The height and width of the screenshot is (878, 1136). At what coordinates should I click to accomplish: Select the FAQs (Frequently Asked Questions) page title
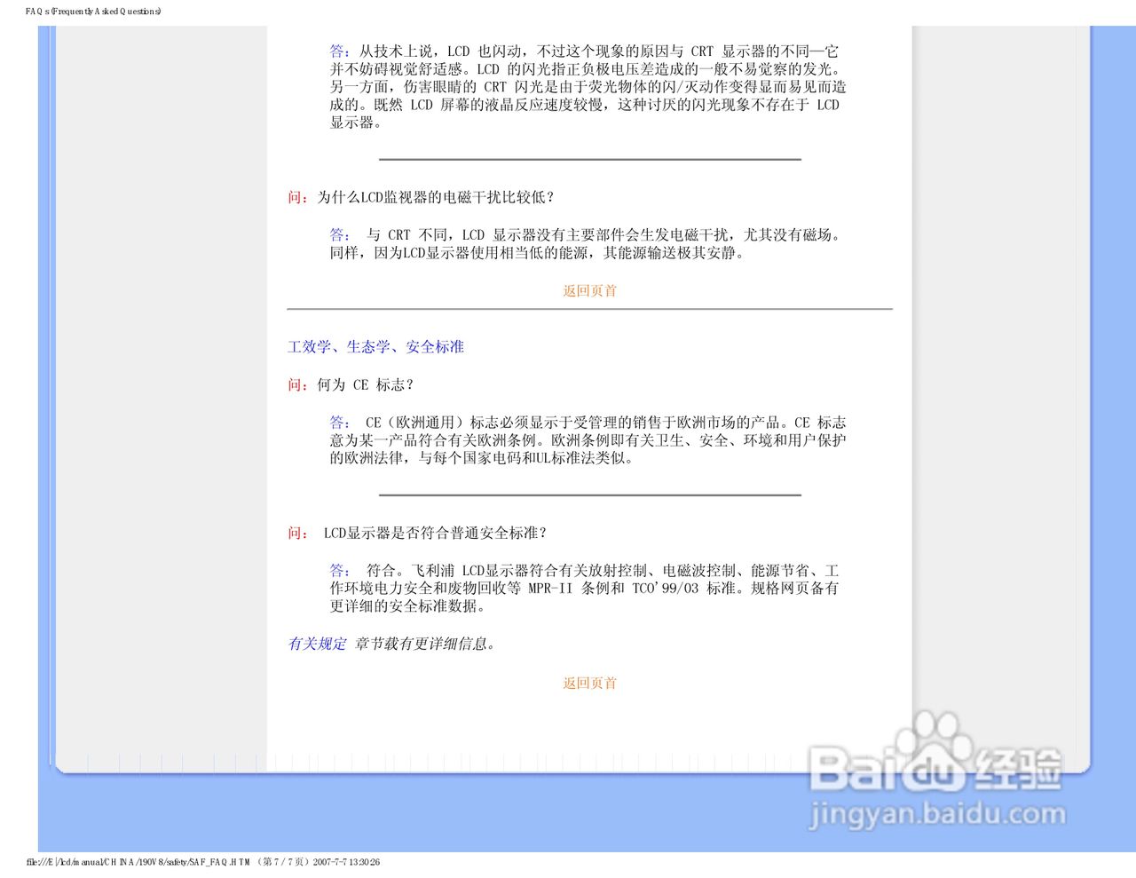tap(92, 12)
